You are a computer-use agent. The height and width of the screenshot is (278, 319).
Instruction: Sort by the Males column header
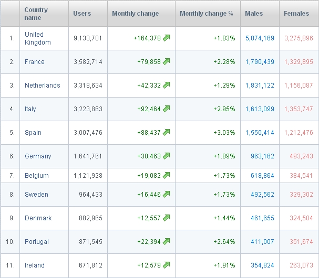coord(254,14)
